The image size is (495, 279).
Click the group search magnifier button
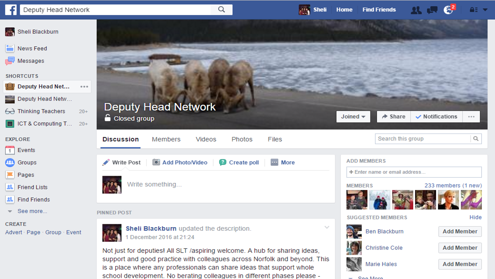pyautogui.click(x=476, y=139)
